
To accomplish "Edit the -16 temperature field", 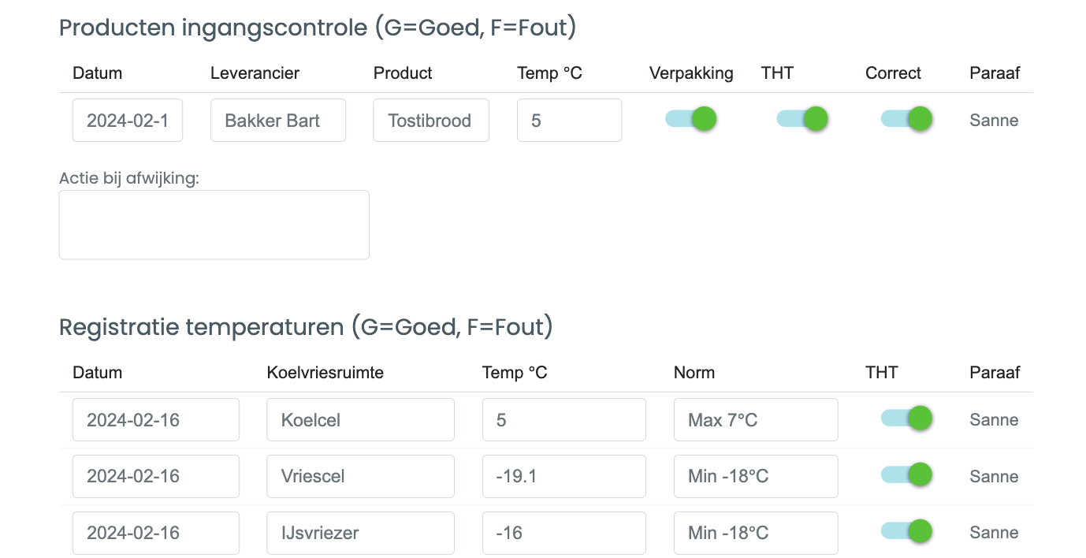I will coord(564,533).
